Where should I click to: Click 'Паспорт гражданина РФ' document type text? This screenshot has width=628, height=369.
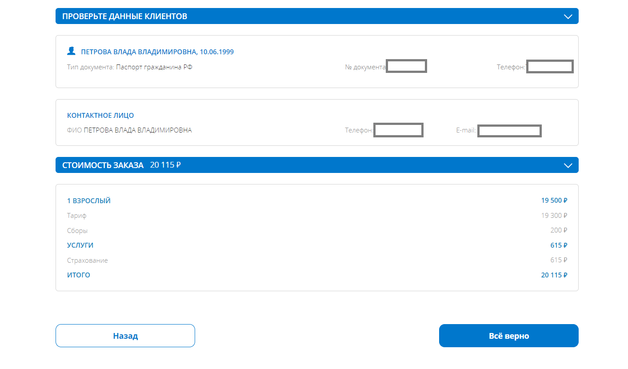(154, 67)
